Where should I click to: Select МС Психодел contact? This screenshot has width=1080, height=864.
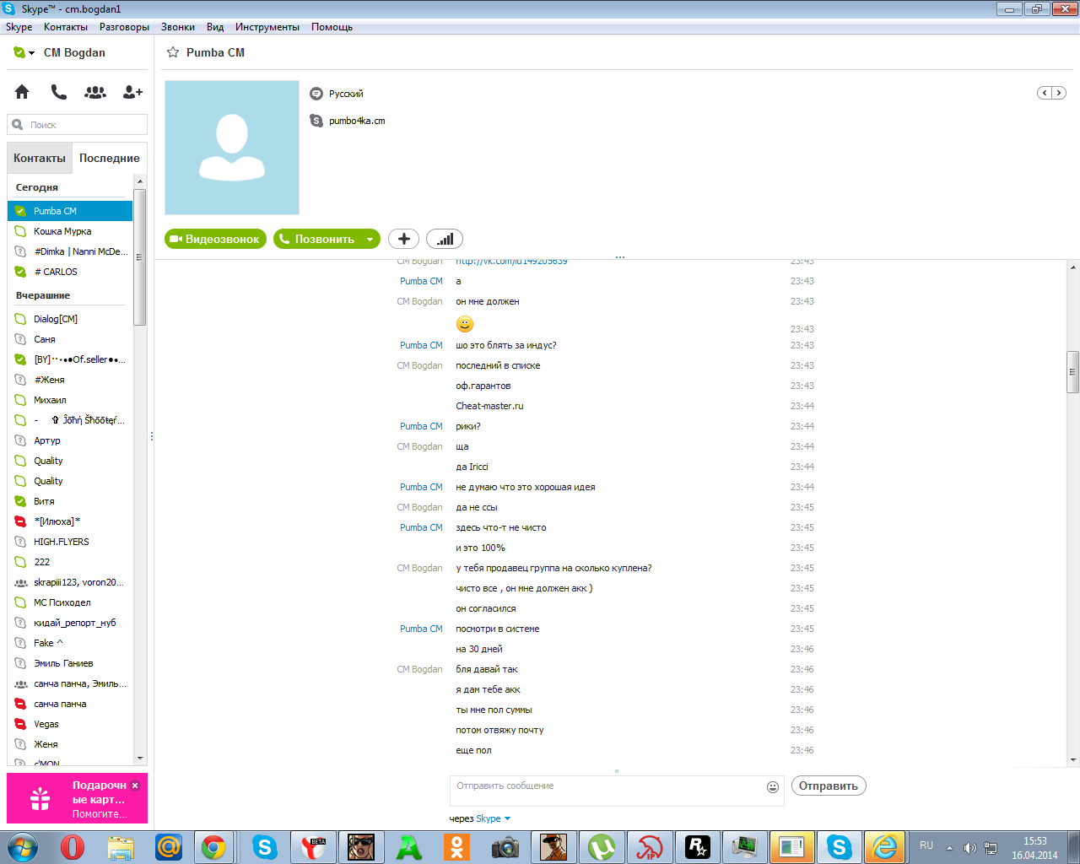(x=70, y=602)
